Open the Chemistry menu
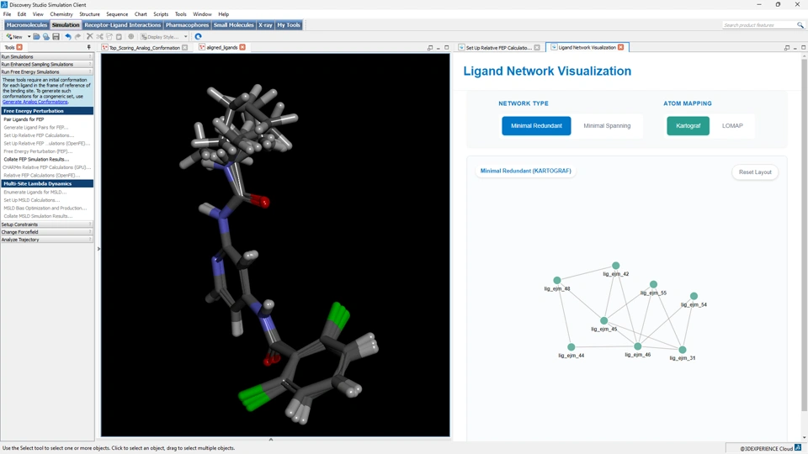 61,14
